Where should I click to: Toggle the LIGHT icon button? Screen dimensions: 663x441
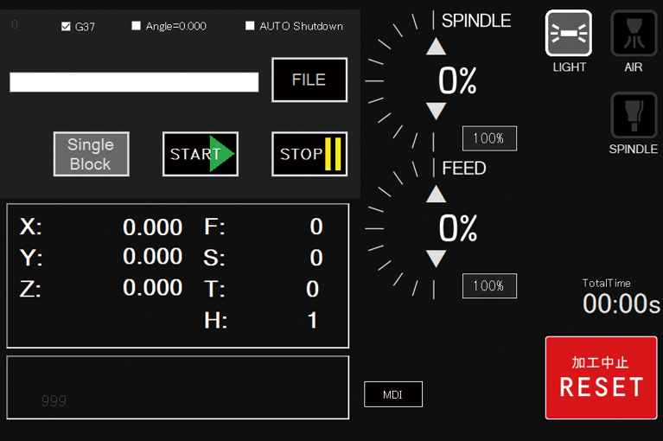[569, 34]
